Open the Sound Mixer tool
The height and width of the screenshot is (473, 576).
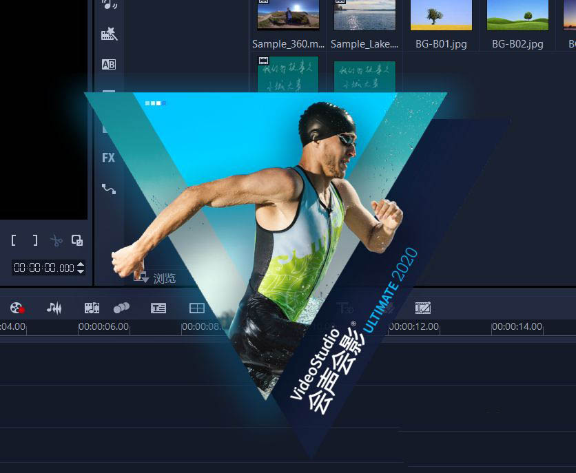[54, 308]
